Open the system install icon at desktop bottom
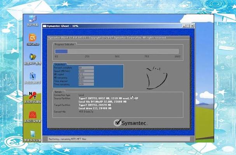236x155 pixels. 33,136
